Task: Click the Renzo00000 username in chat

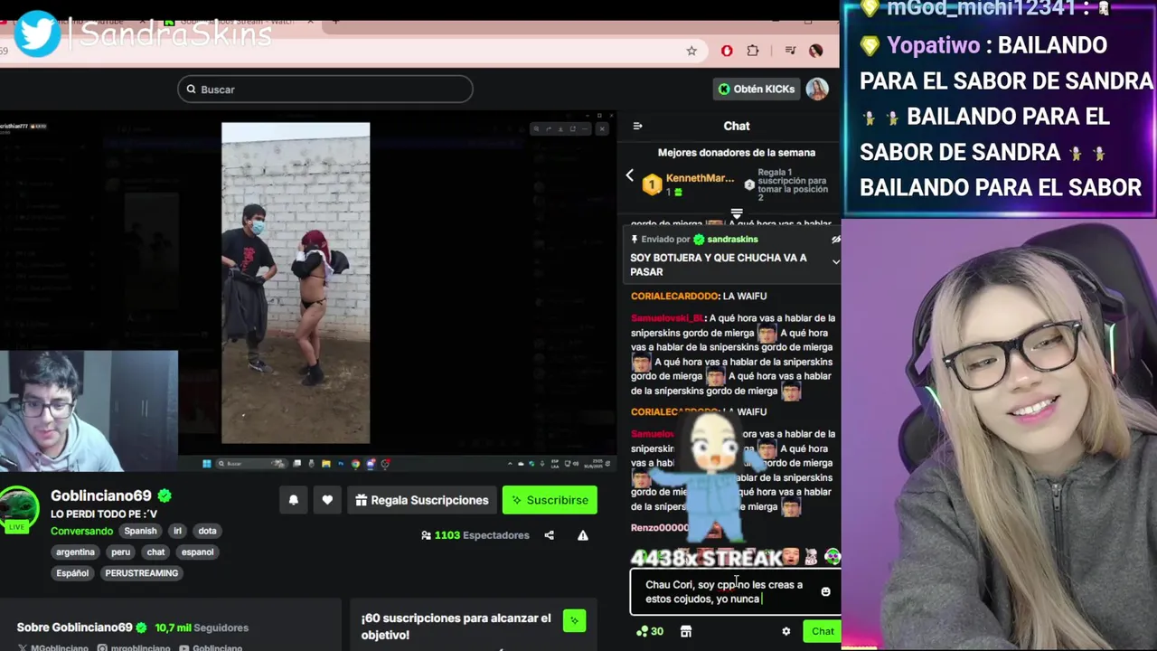Action: [x=660, y=527]
